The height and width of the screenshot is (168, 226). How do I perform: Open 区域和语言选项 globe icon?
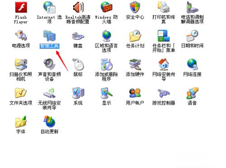107,36
